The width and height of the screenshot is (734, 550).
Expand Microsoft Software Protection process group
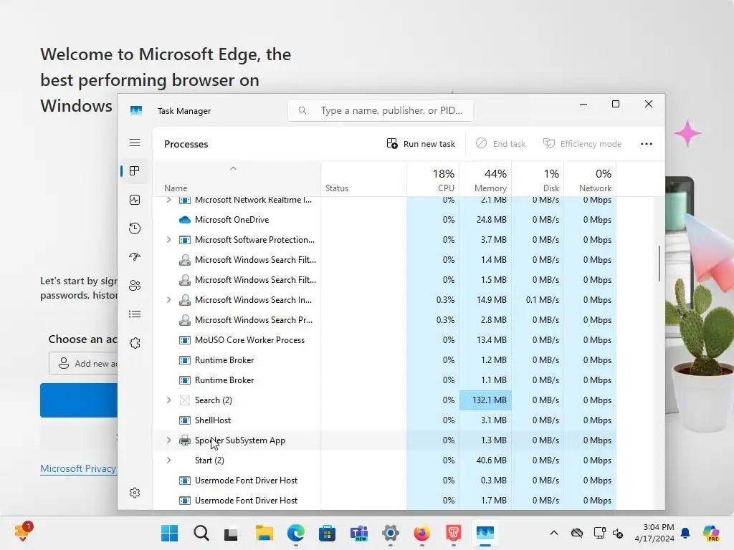[168, 240]
